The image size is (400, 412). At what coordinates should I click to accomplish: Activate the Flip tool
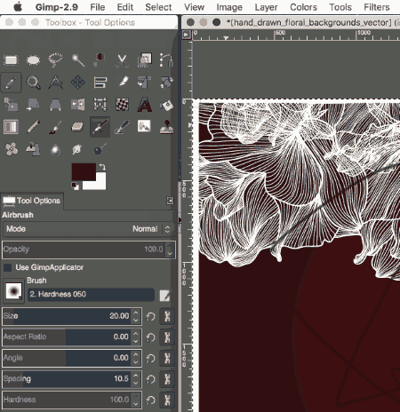tap(77, 105)
